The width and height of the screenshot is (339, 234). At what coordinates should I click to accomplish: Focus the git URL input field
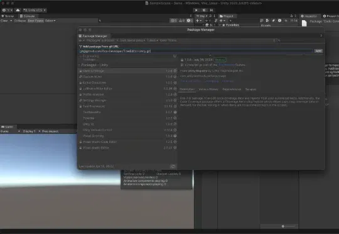click(x=196, y=51)
